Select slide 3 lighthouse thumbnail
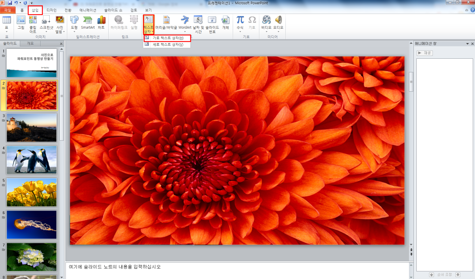The height and width of the screenshot is (279, 475). coord(32,128)
